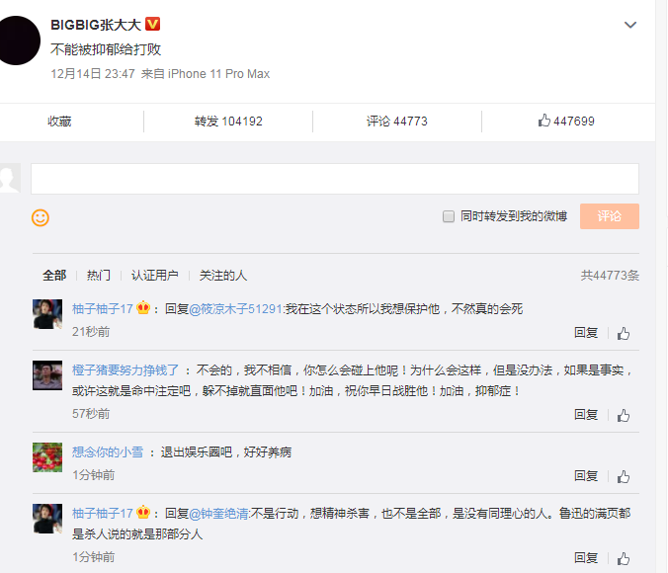The height and width of the screenshot is (573, 668).
Task: Switch to the 热门 comments tab
Action: (99, 276)
